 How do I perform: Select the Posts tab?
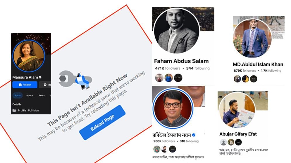pos(18,95)
